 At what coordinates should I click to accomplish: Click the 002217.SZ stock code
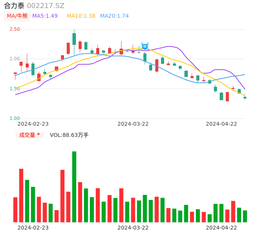(x=46, y=6)
